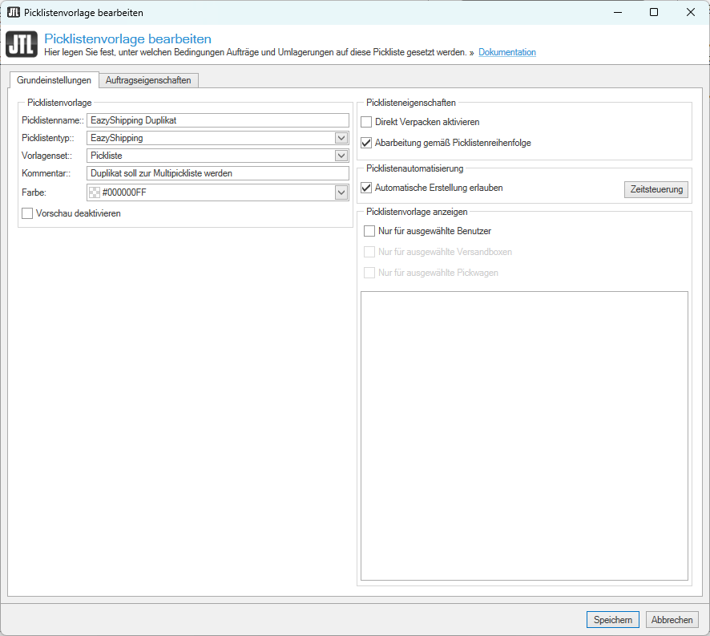
Task: Click the JTL title bar app icon
Action: click(14, 12)
